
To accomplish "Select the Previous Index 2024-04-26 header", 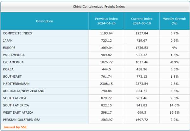I will point(106,21).
